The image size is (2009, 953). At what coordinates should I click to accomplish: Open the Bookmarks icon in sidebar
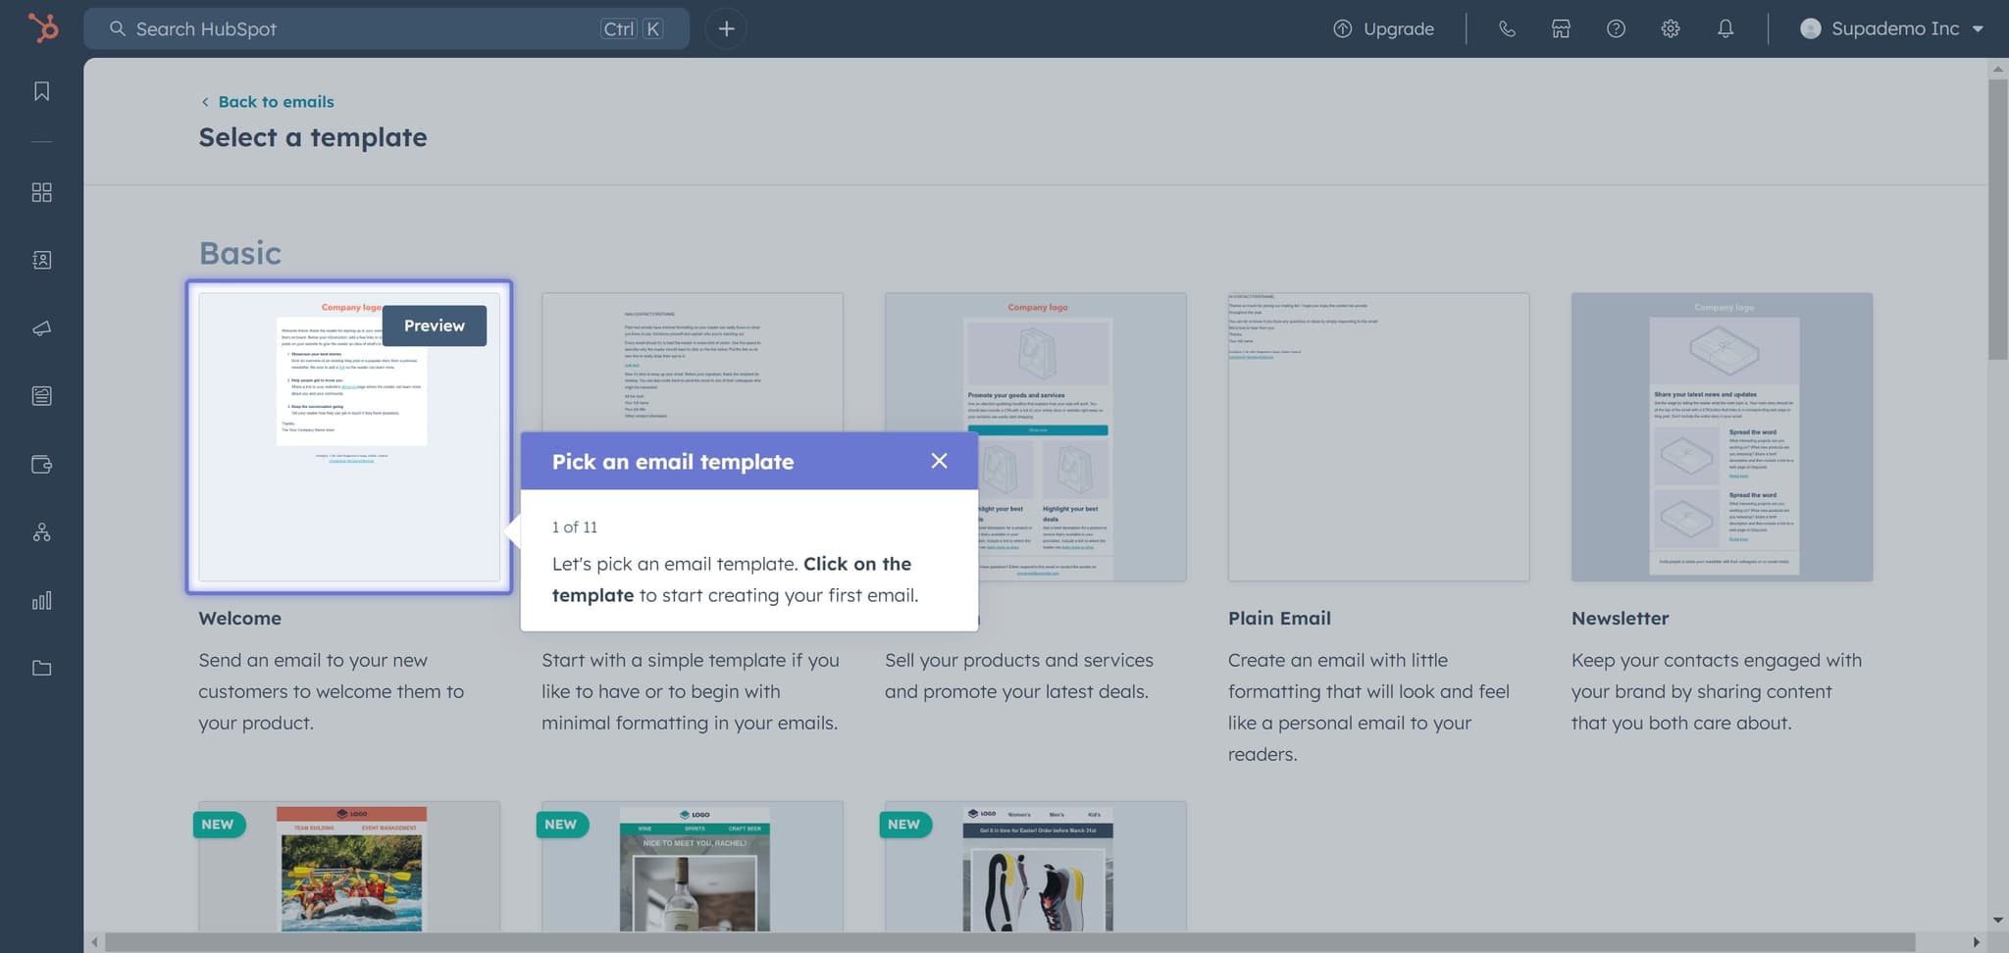pos(41,91)
